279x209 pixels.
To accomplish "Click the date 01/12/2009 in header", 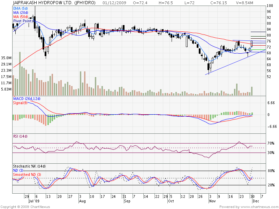I will [114, 3].
